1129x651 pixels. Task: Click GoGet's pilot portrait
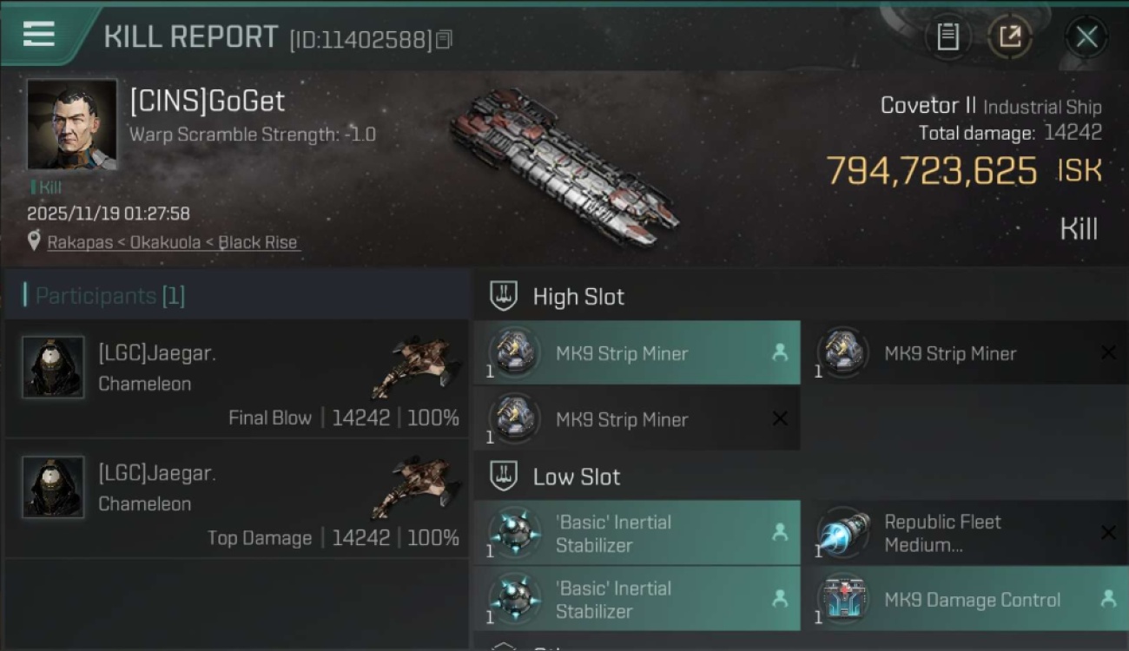point(72,125)
